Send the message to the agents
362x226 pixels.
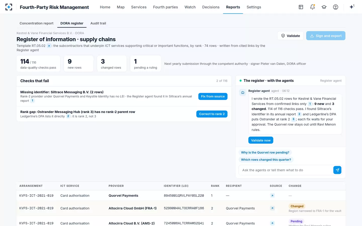337,170
